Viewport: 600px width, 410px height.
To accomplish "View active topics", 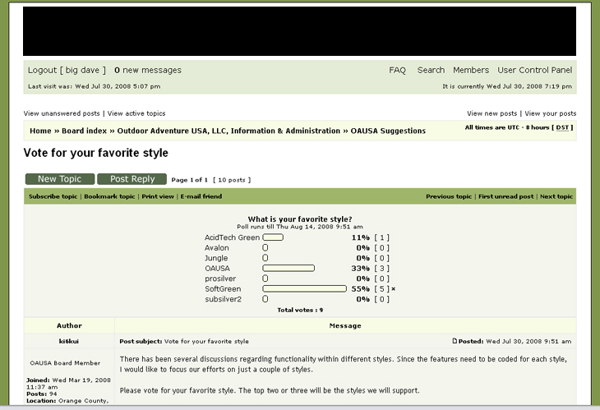I will tap(136, 113).
